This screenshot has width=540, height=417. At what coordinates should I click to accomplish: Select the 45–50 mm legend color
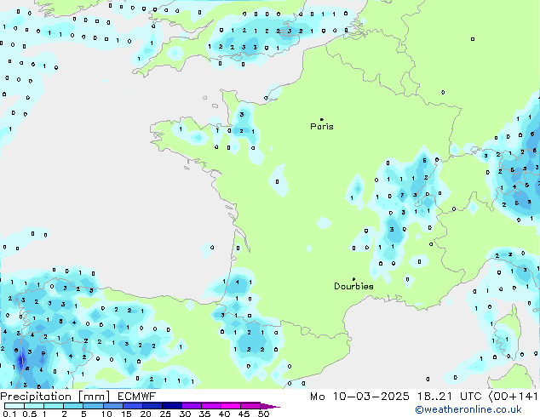click(x=250, y=406)
